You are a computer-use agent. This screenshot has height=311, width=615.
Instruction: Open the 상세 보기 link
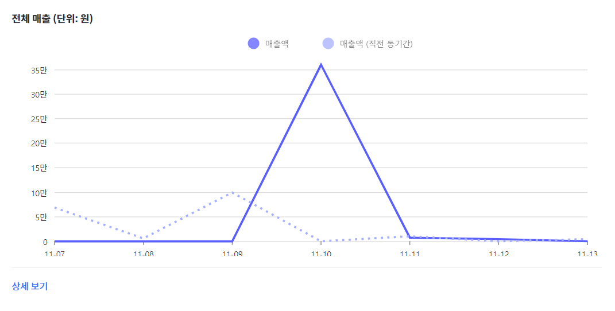click(30, 286)
